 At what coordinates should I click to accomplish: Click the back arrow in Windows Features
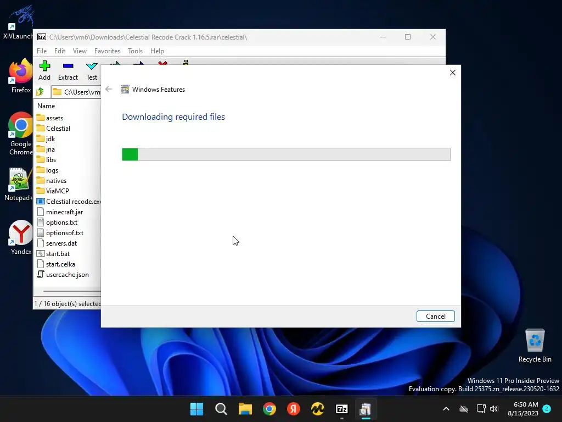109,89
